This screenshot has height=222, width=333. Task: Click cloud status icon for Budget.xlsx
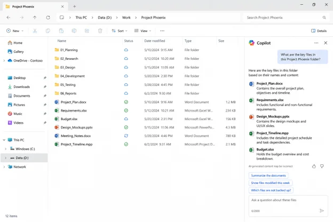pyautogui.click(x=126, y=119)
